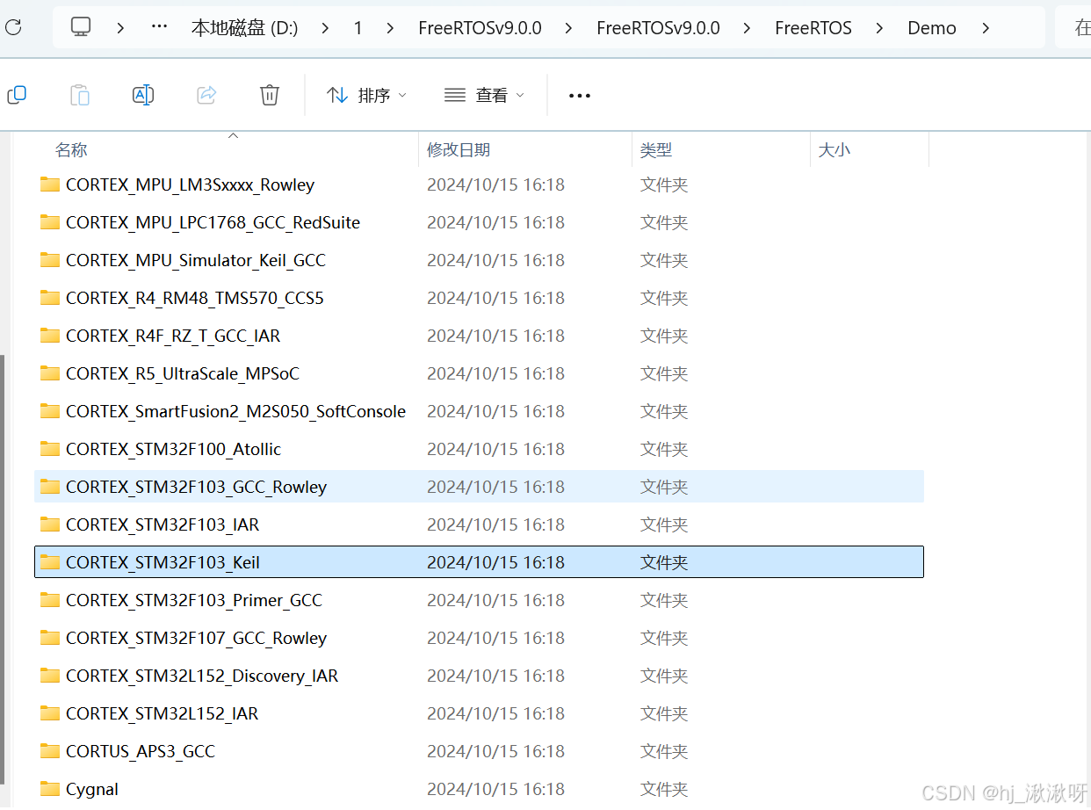Go to Demo folder in breadcrumb
The width and height of the screenshot is (1091, 810).
(932, 28)
